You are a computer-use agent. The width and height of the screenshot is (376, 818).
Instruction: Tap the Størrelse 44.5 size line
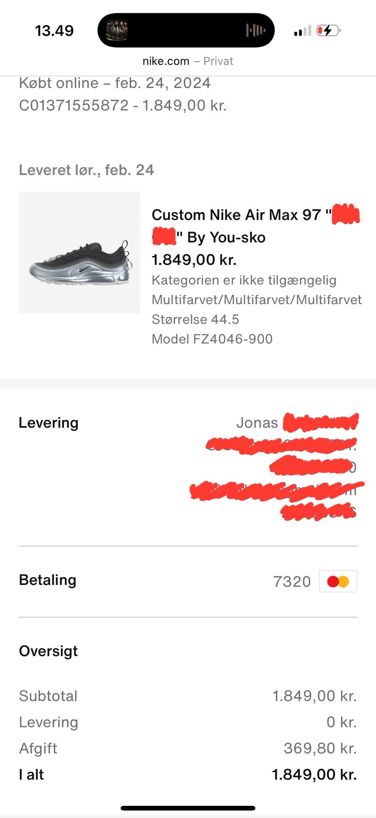point(195,319)
